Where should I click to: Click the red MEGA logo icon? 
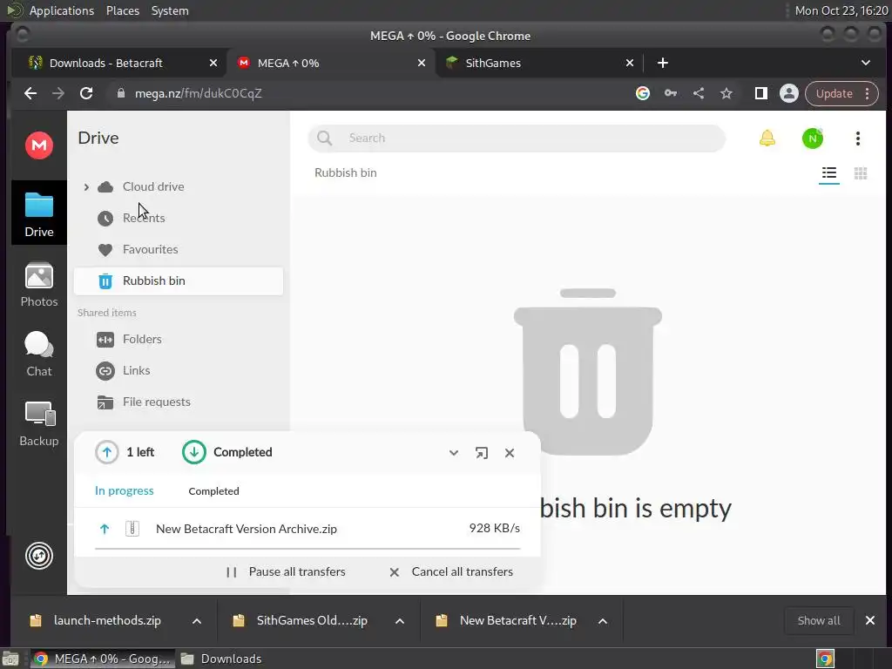coord(38,145)
